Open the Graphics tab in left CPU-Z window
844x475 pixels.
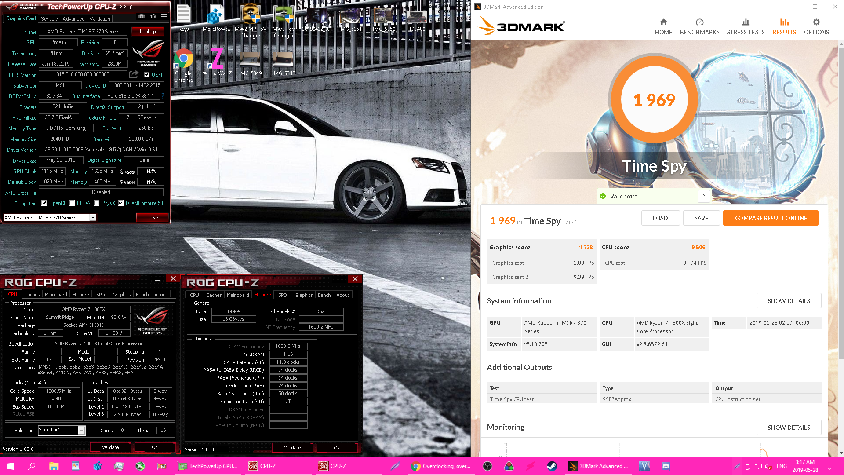[x=121, y=295]
